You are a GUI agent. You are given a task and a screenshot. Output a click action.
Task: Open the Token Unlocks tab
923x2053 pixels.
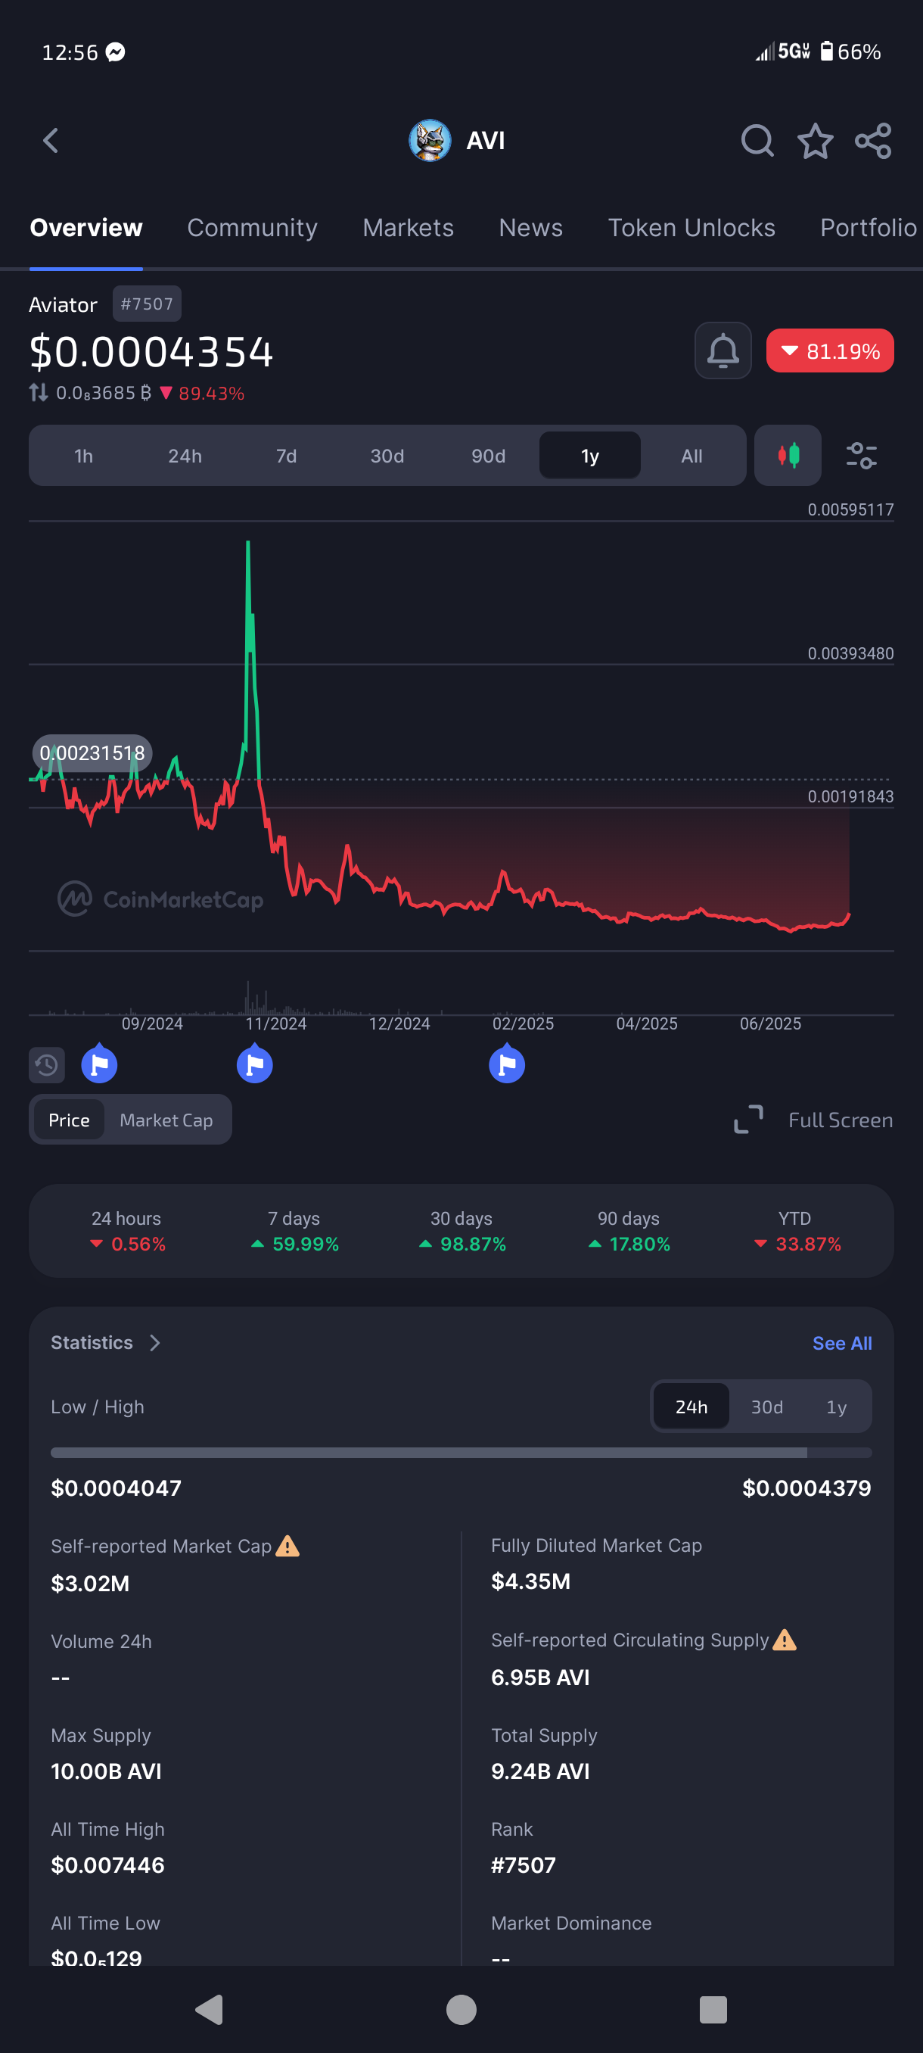(691, 228)
